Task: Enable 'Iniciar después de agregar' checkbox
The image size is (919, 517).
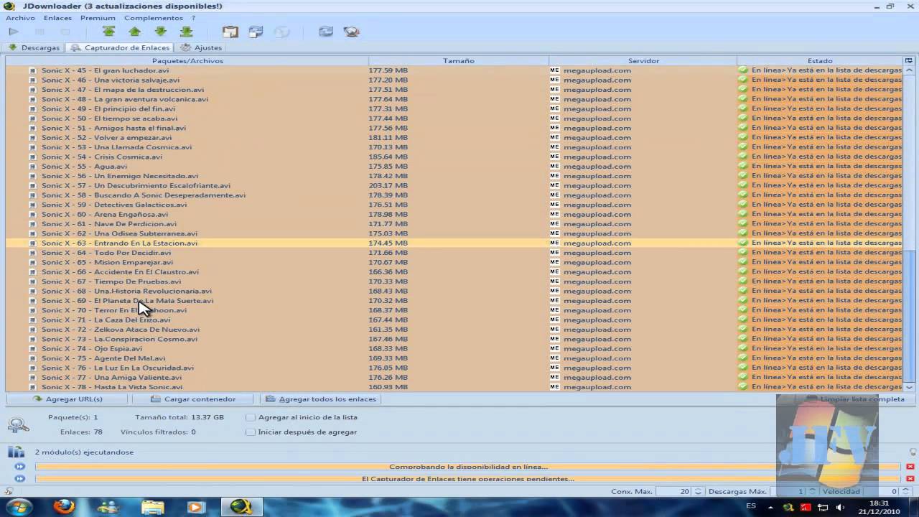Action: 250,432
